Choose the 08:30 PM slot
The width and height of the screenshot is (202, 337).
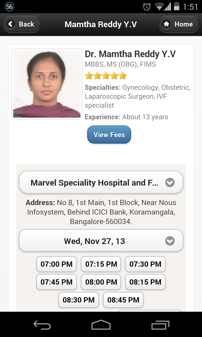79,300
